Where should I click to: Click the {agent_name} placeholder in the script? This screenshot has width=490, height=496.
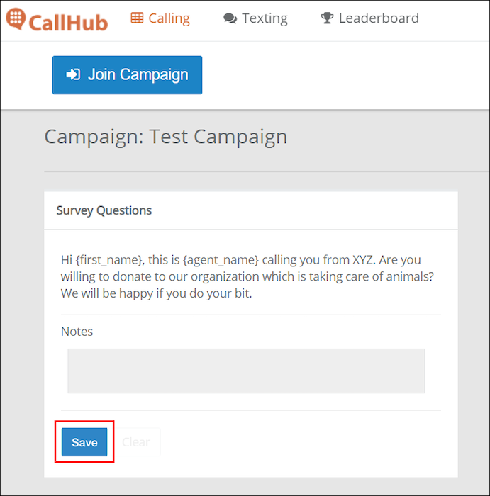tap(221, 260)
